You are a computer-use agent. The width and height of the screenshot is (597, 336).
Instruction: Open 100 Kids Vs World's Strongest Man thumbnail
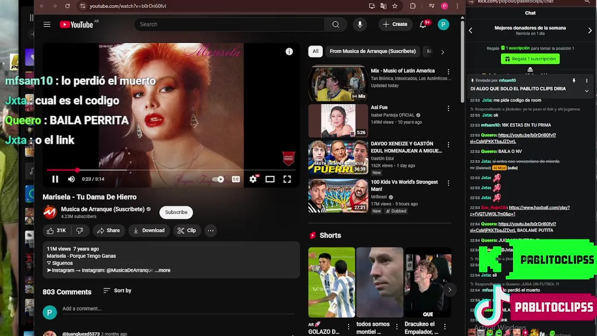click(x=338, y=196)
